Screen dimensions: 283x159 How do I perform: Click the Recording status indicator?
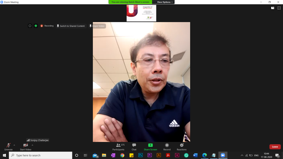47,26
